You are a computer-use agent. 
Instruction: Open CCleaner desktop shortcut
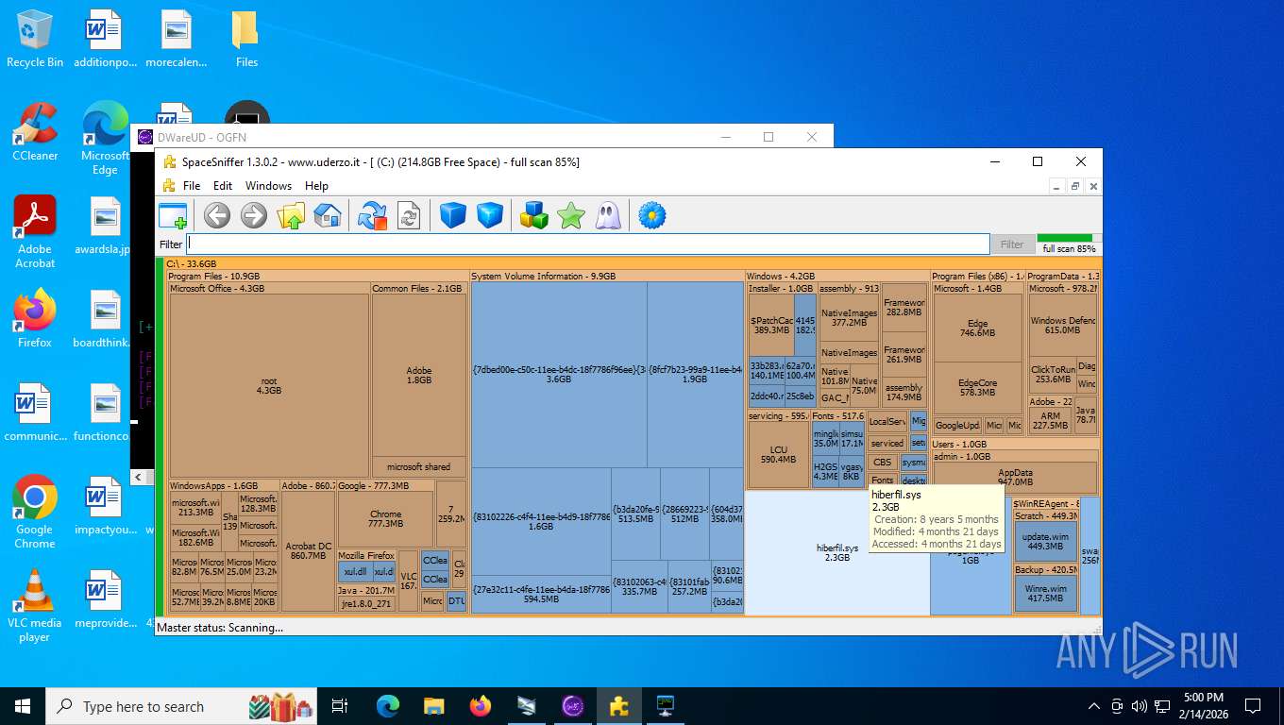click(x=35, y=132)
